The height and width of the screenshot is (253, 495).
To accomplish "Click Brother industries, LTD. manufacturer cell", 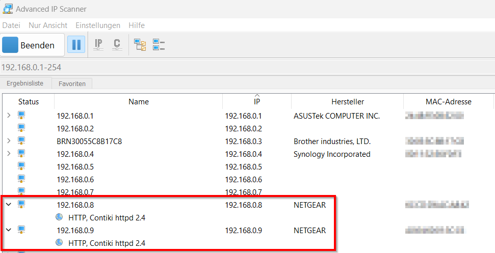I will click(332, 142).
